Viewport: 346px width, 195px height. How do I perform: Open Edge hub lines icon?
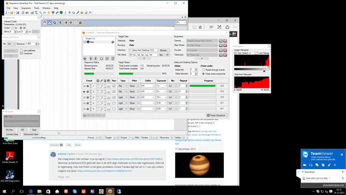tap(211, 27)
